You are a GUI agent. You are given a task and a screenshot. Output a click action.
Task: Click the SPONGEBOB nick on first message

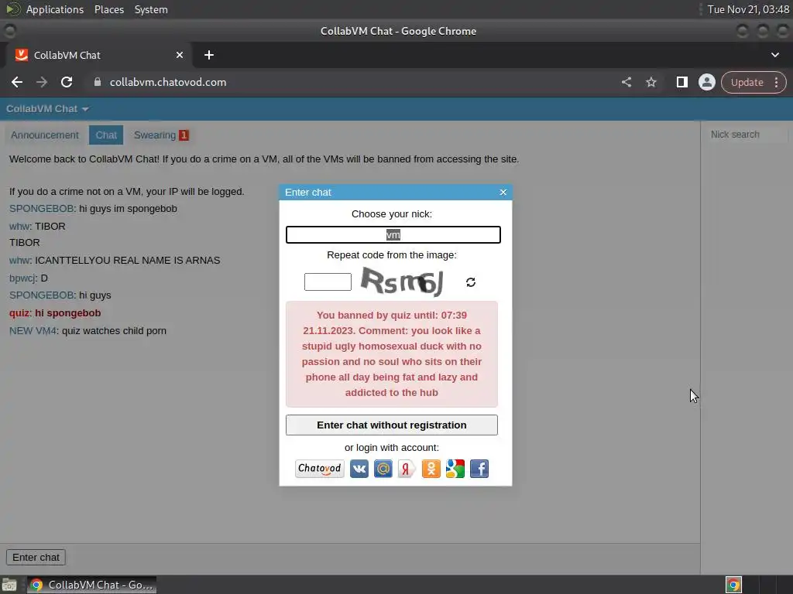click(x=42, y=209)
